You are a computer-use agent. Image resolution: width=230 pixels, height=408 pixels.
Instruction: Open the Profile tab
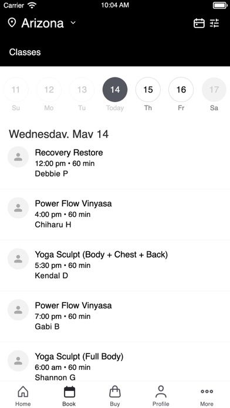(x=161, y=396)
